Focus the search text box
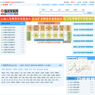The height and width of the screenshot is (95, 95). point(62,13)
